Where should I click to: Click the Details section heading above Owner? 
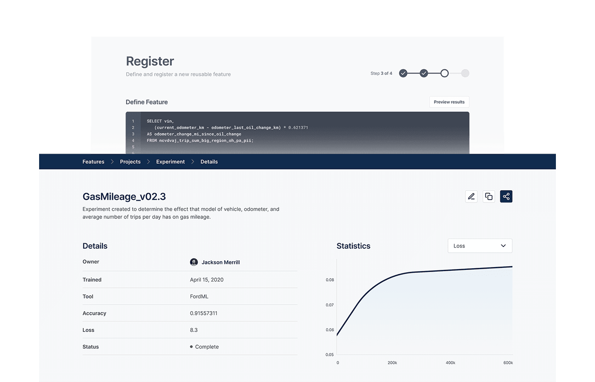tap(95, 246)
